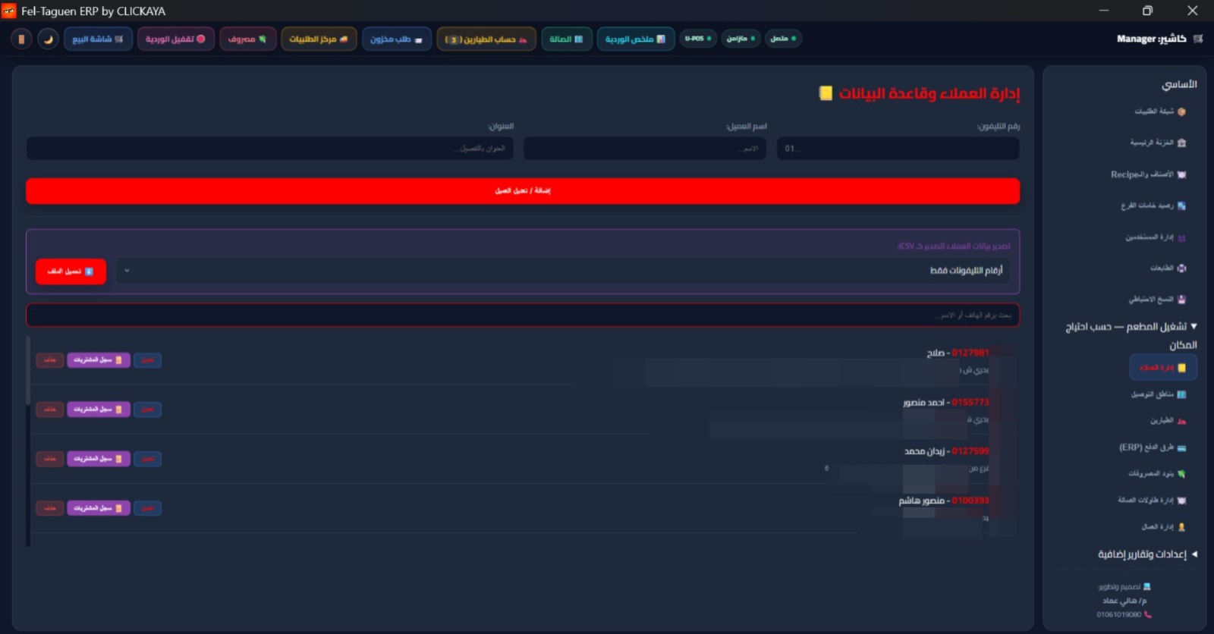Edit customer زيدان محمد
Image resolution: width=1214 pixels, height=634 pixels.
(147, 459)
